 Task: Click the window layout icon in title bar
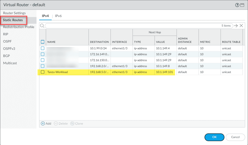tap(242, 5)
